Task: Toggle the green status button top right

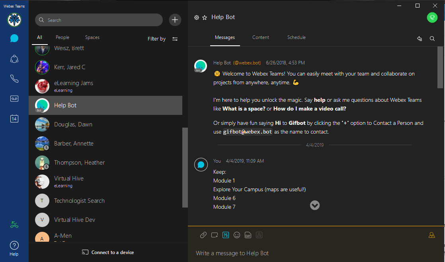Action: click(432, 17)
